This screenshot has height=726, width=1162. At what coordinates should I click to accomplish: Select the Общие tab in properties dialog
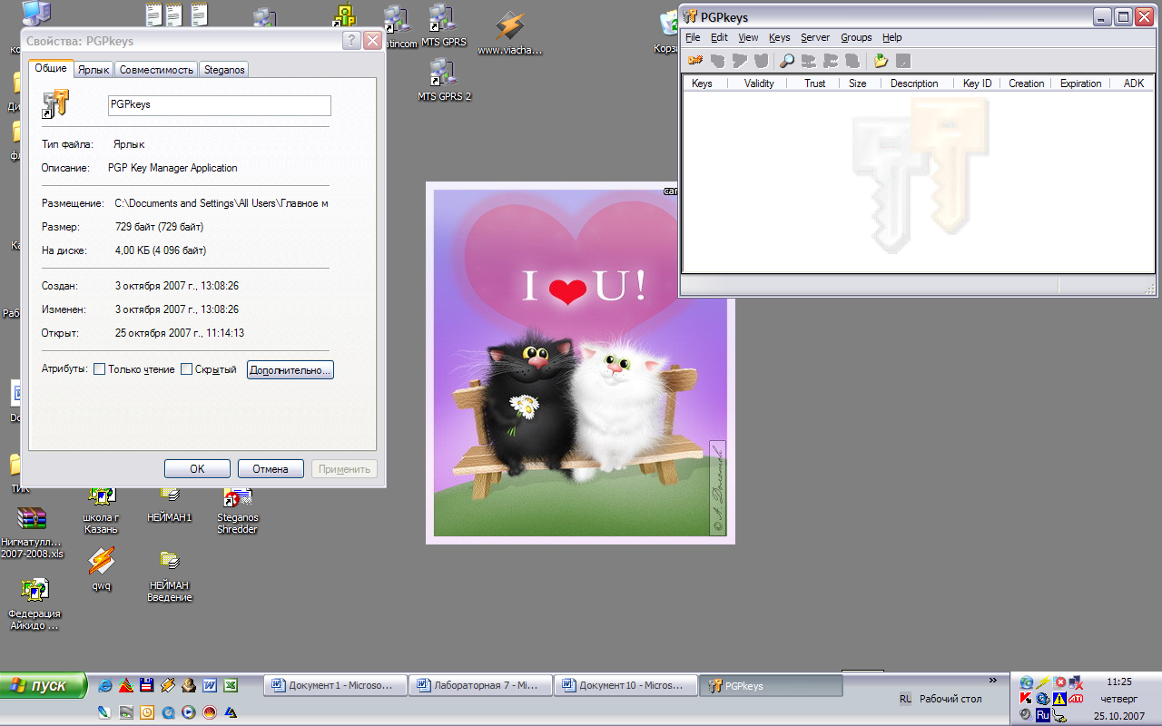[51, 68]
